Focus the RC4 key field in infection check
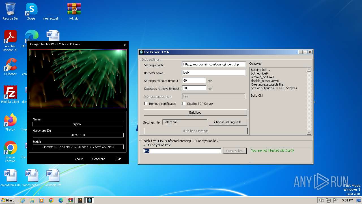Viewport: 362px width, 204px height. [182, 151]
